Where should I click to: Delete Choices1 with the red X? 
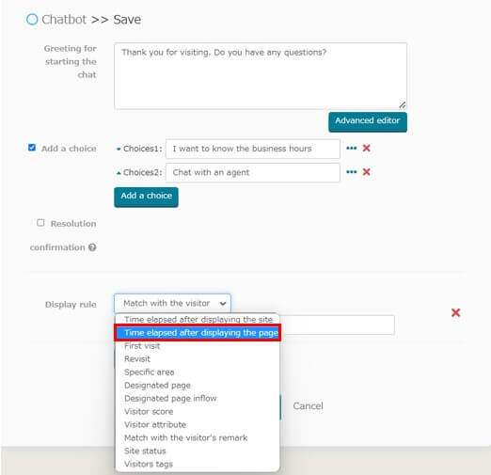366,148
